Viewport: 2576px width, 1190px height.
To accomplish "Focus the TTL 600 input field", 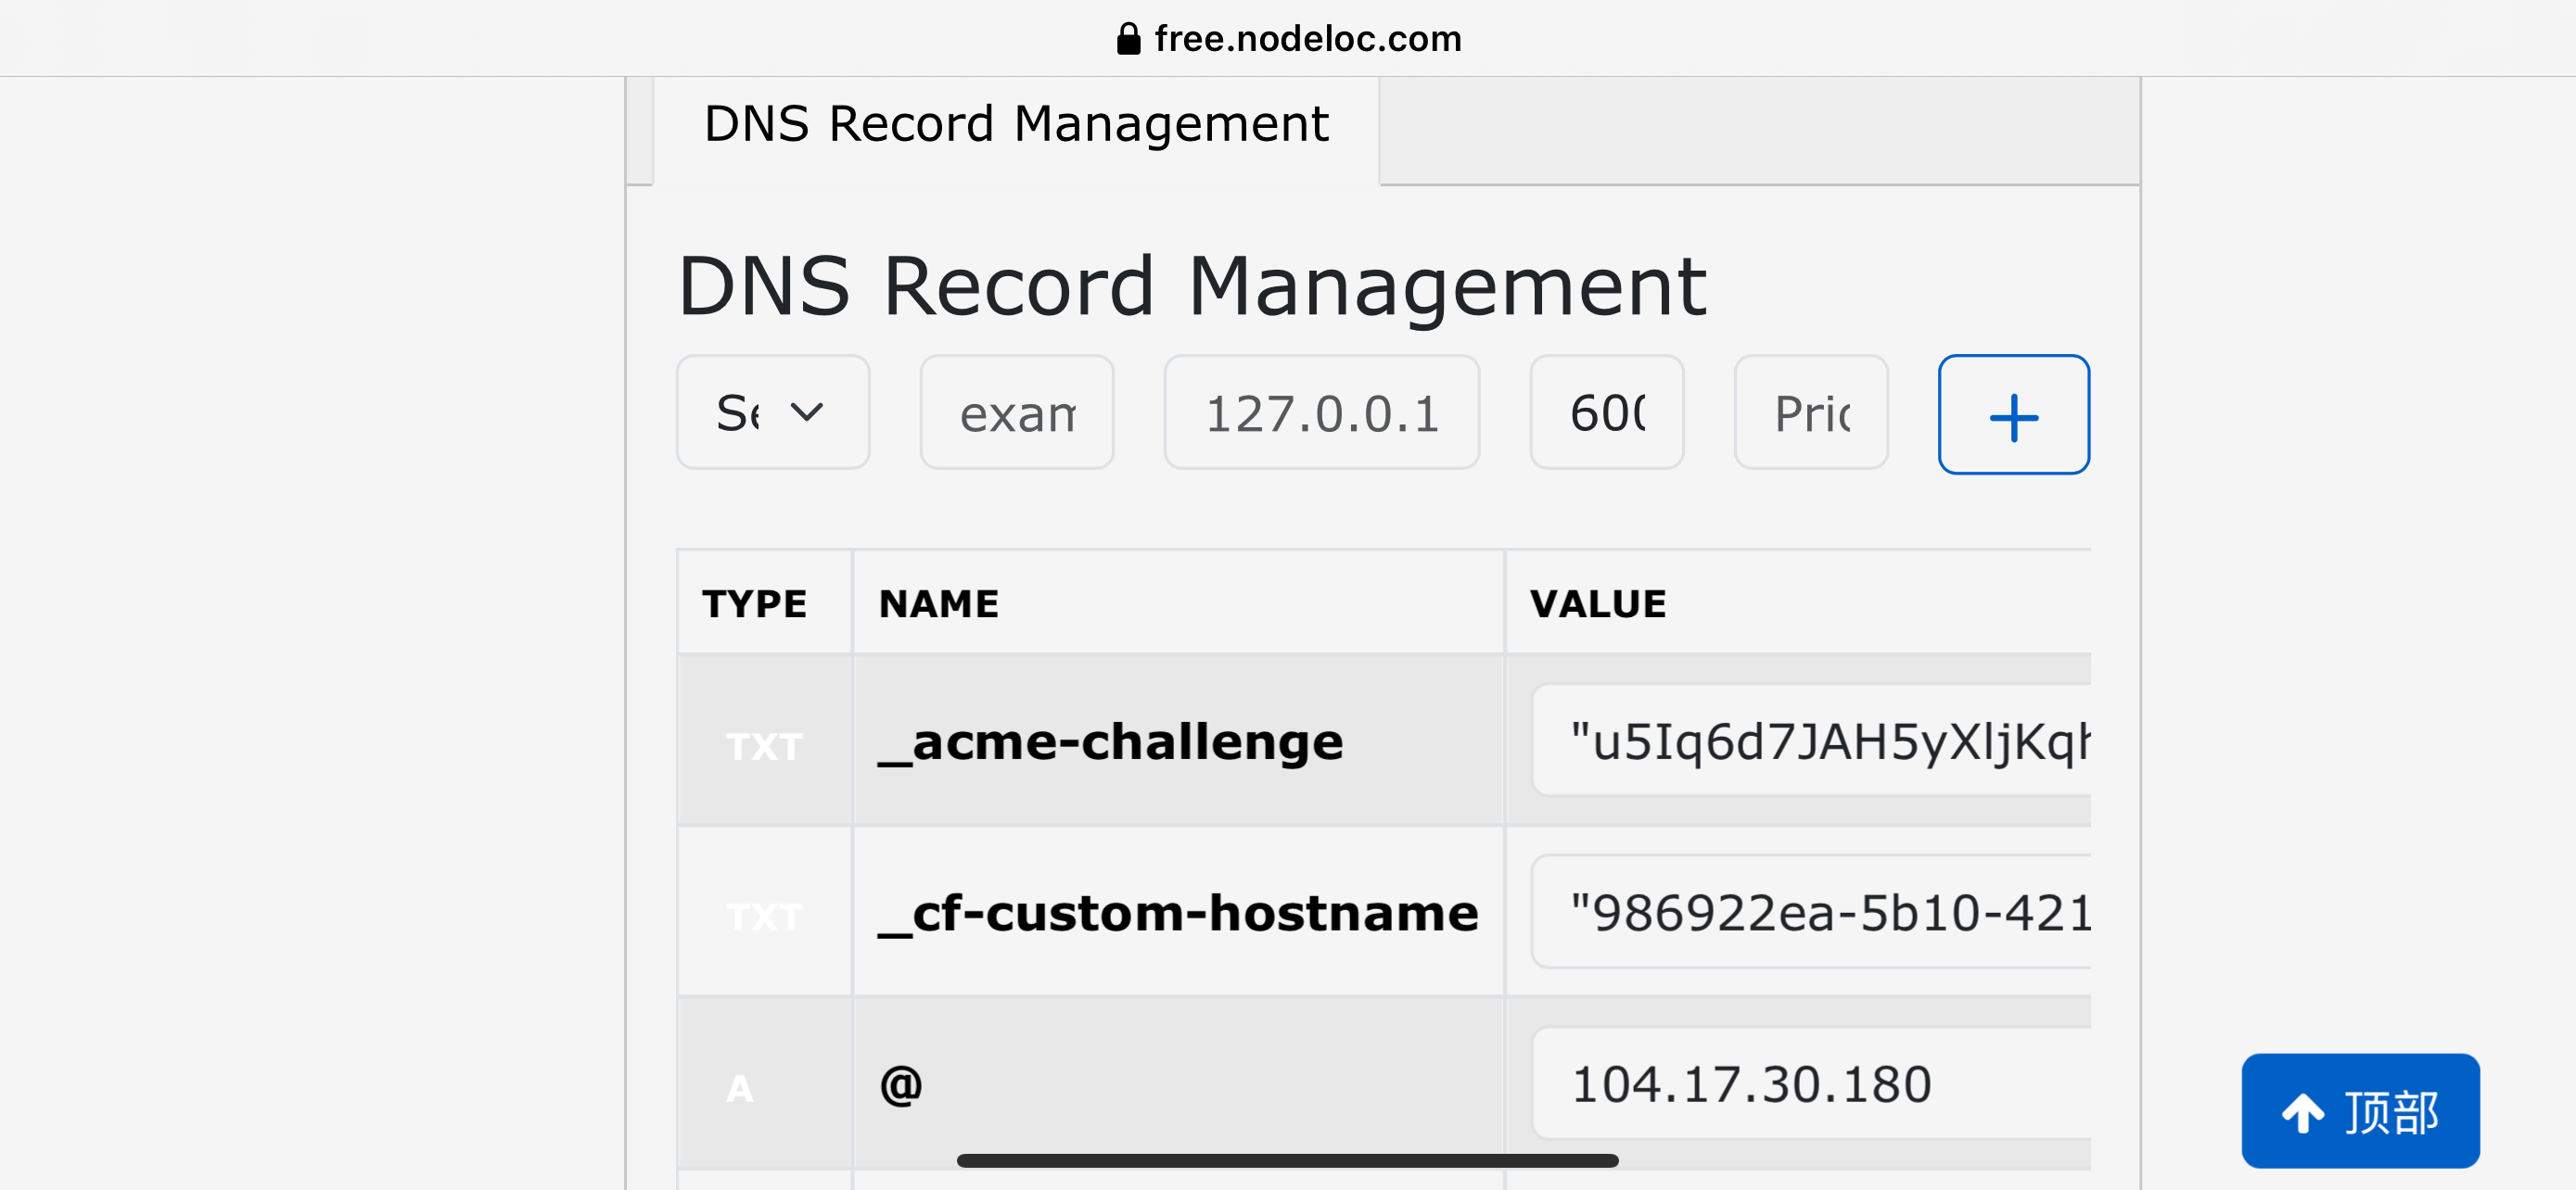I will 1606,411.
